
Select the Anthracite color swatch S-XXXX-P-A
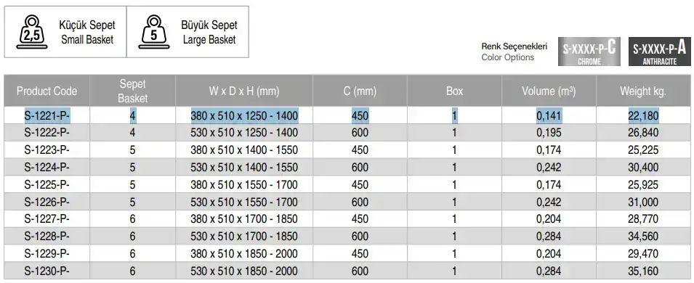pyautogui.click(x=659, y=52)
